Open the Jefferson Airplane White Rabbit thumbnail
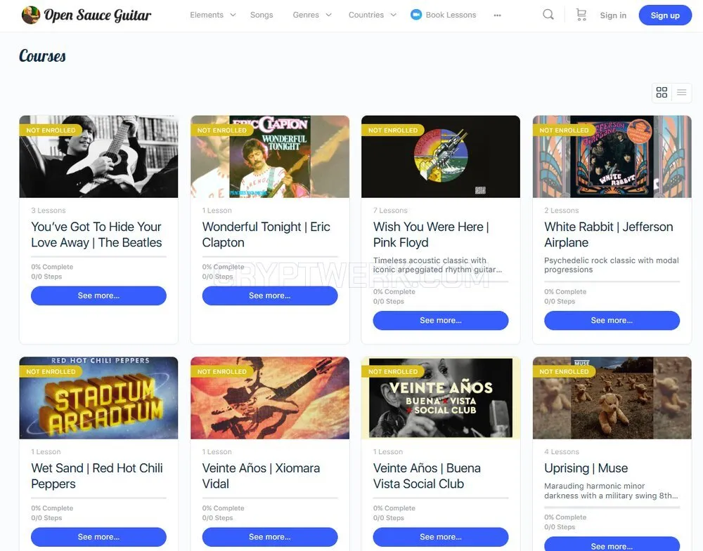Image resolution: width=703 pixels, height=551 pixels. click(x=612, y=157)
